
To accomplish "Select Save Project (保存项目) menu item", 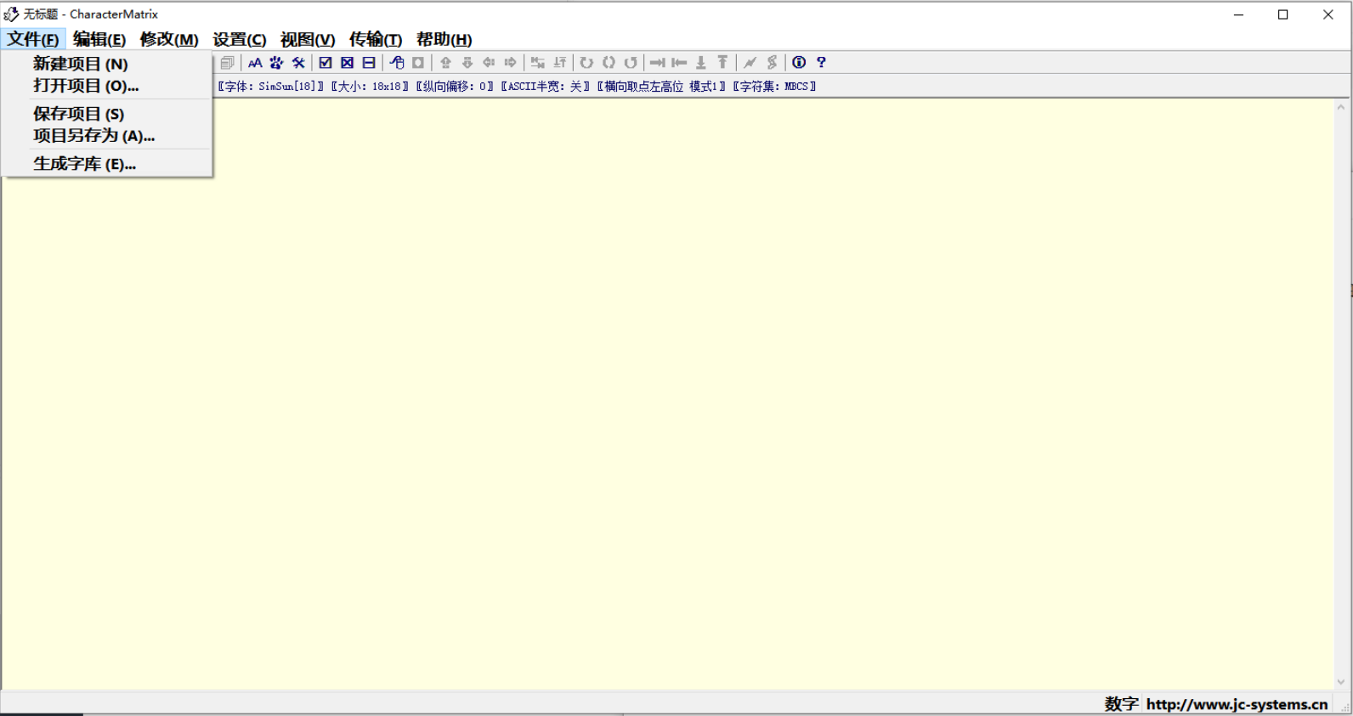I will point(107,114).
